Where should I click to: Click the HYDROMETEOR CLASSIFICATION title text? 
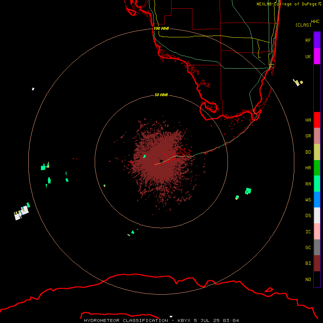click(x=126, y=320)
